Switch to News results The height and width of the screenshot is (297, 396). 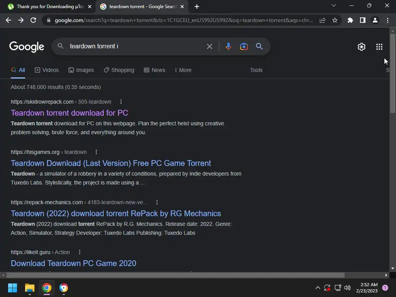pos(155,70)
